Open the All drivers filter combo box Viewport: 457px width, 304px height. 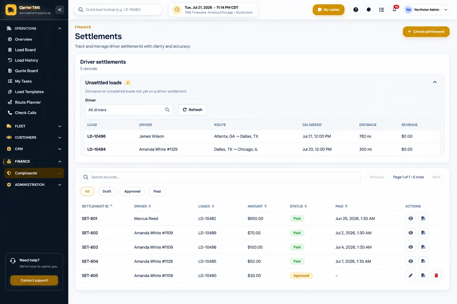pos(129,110)
